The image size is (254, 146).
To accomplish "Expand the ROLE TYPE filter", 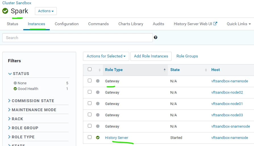I will point(21,137).
